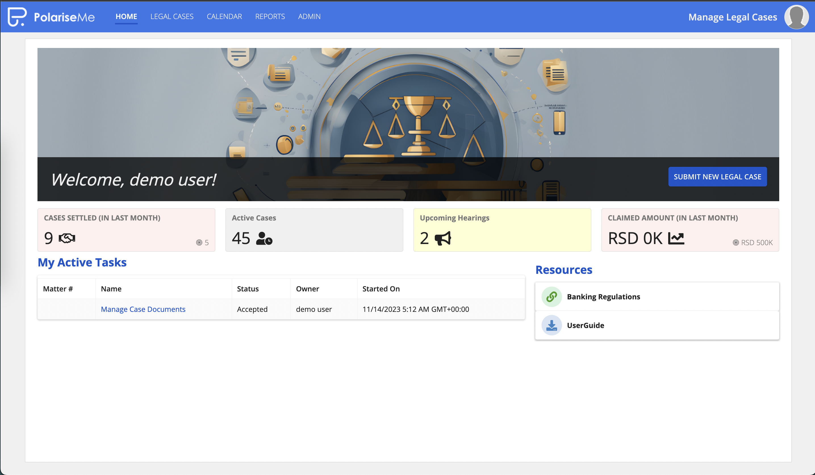Download the UserGuide resource
Image resolution: width=815 pixels, height=475 pixels.
pos(657,325)
